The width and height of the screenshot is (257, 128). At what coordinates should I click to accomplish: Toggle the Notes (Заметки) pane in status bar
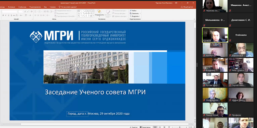pos(134,127)
